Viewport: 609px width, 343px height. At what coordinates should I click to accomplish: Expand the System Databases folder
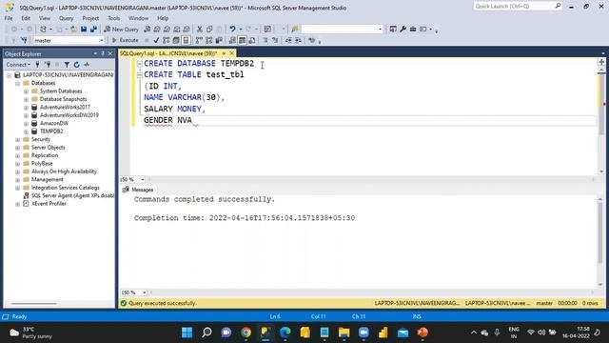(x=26, y=91)
